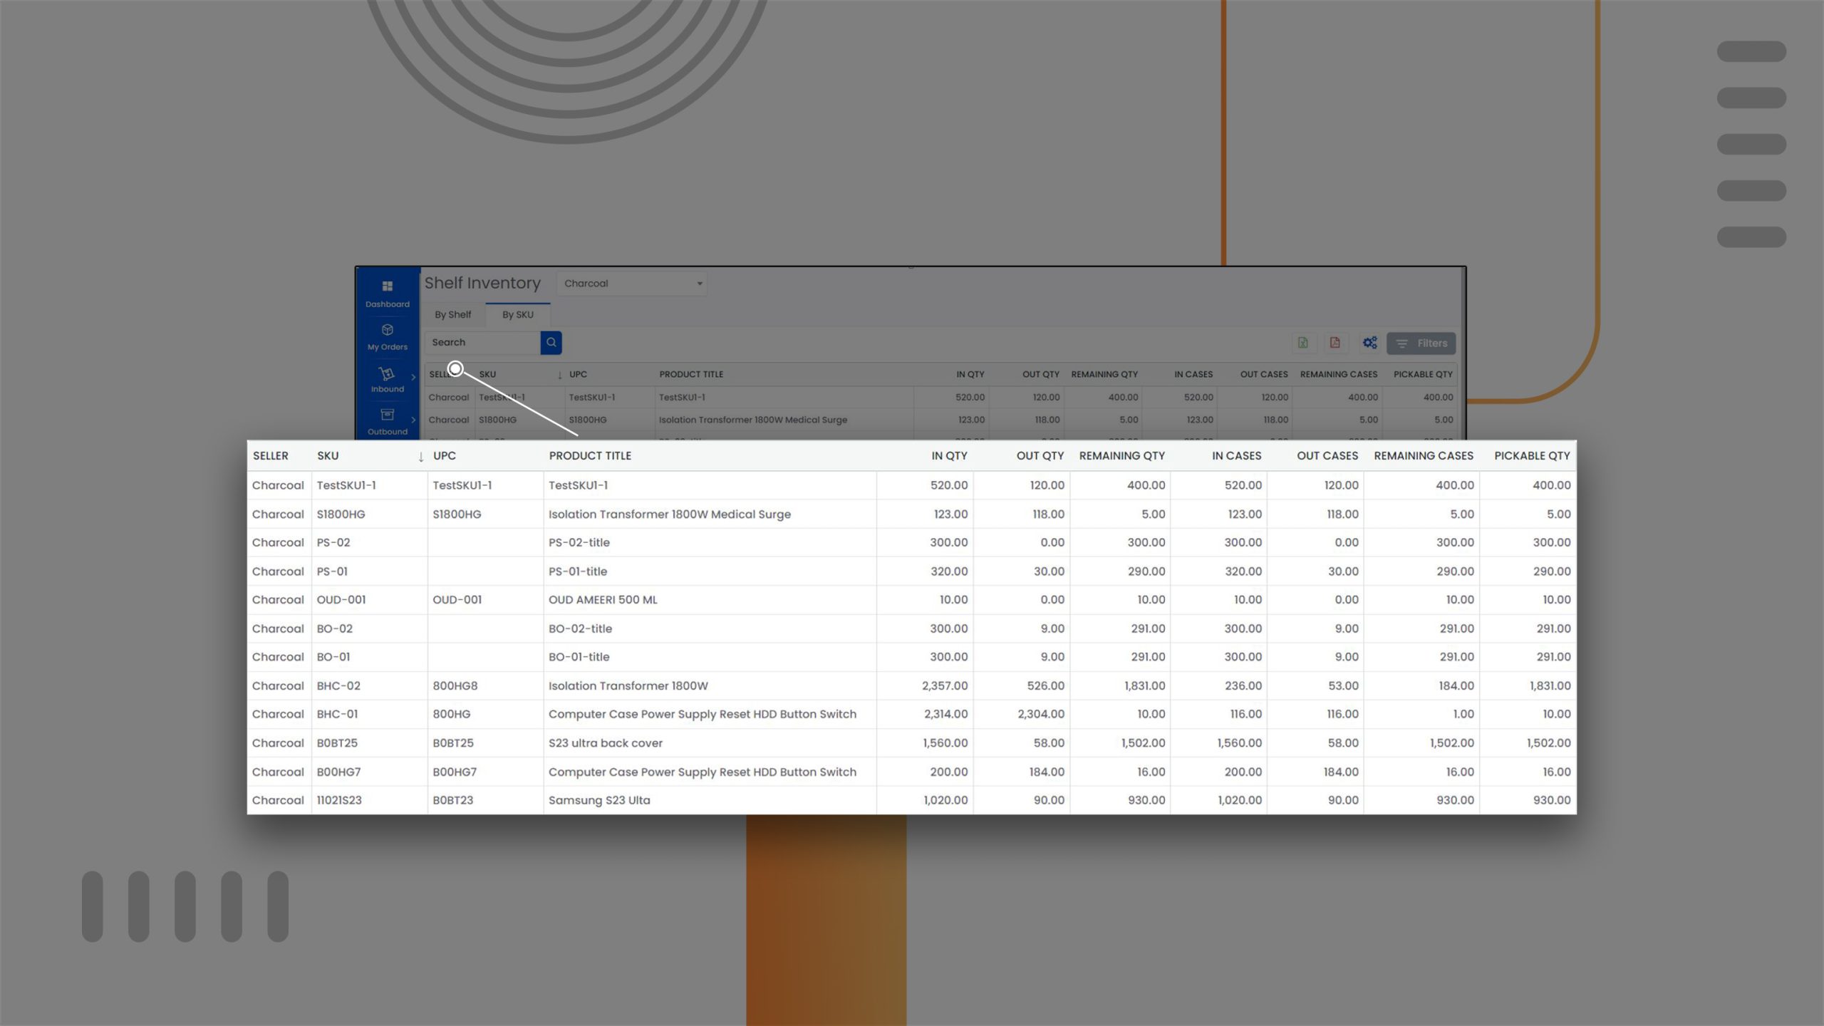The image size is (1824, 1026).
Task: Switch to the By Shelf tab
Action: [x=452, y=314]
